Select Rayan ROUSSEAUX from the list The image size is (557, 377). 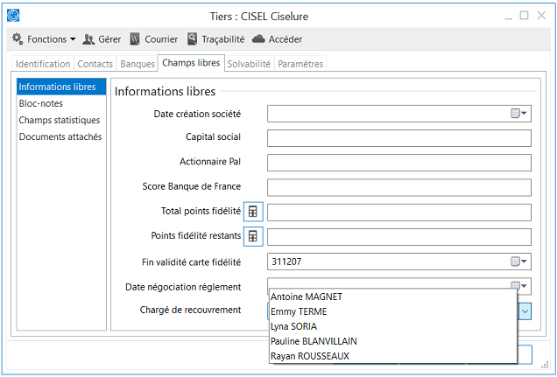click(310, 356)
